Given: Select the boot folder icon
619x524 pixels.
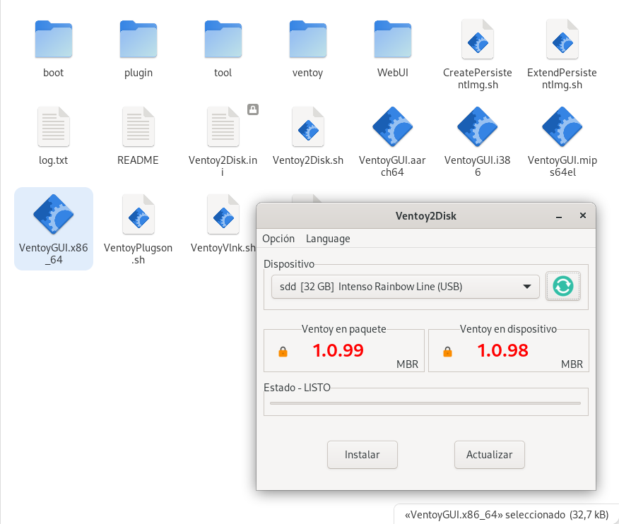Looking at the screenshot, I should (53, 39).
